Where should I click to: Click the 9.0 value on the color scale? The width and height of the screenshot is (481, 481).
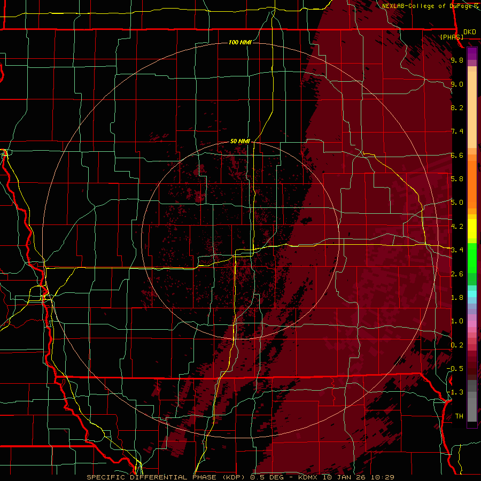[x=457, y=84]
